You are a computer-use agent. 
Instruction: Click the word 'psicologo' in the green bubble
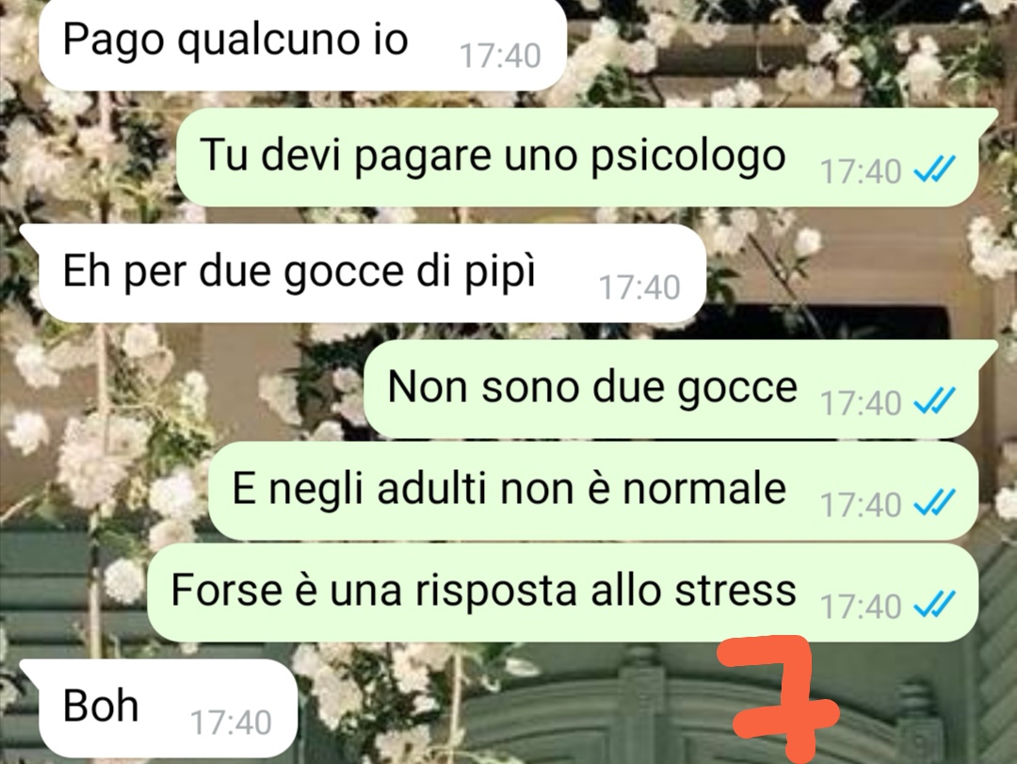tap(688, 157)
